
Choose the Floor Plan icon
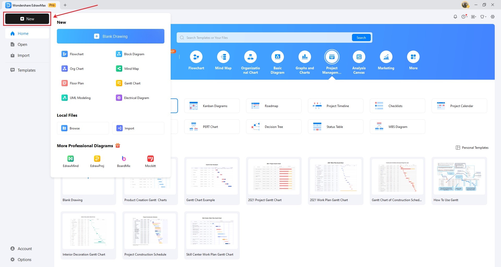64,83
